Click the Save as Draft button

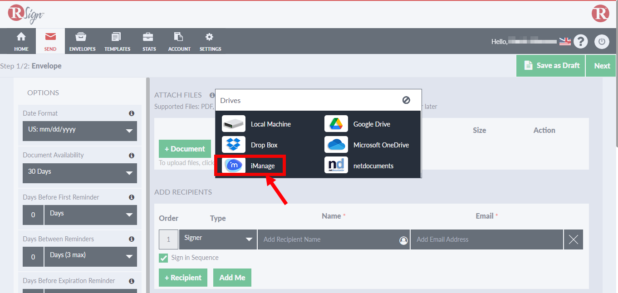point(551,66)
